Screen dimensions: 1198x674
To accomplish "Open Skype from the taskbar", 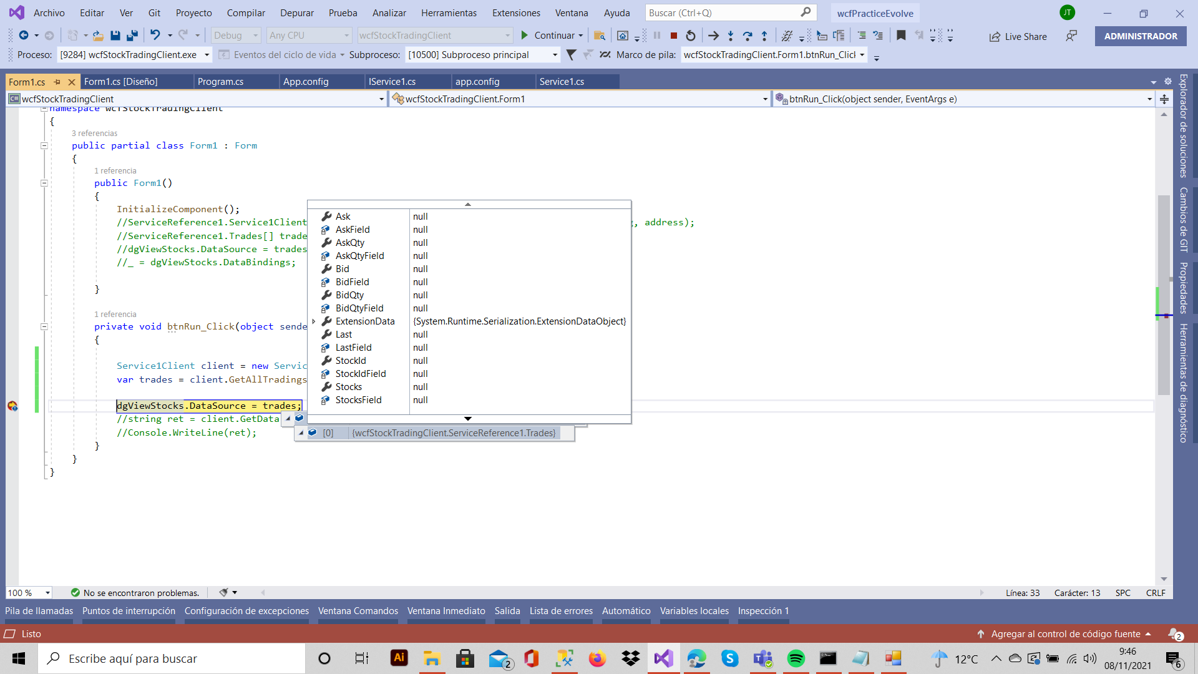I will pyautogui.click(x=729, y=658).
